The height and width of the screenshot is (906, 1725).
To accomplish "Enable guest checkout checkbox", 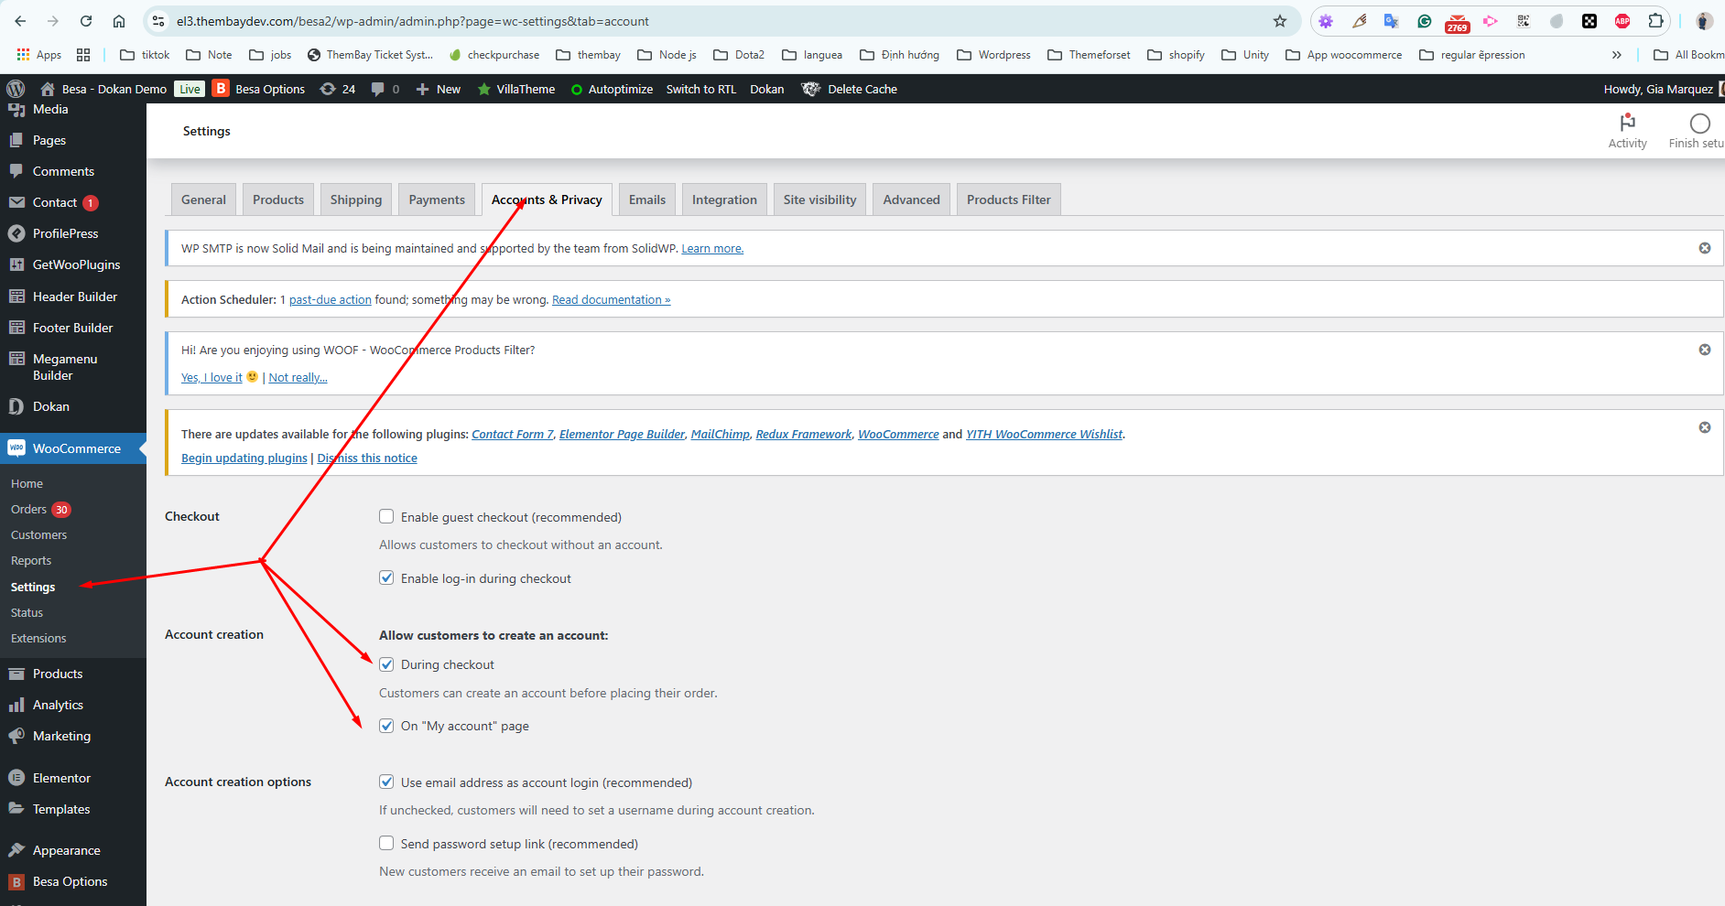I will (386, 516).
